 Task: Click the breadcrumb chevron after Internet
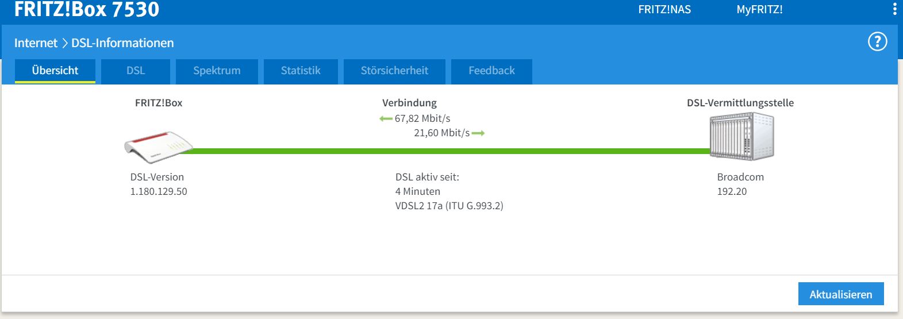64,43
